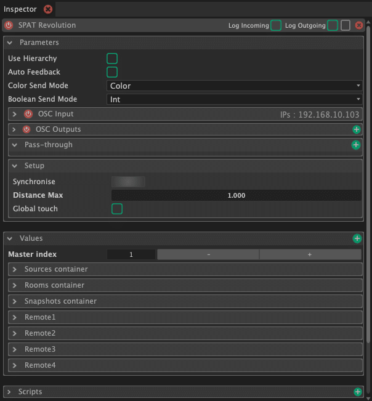Toggle the OSC Input power icon
Viewport: 372px width, 401px height.
(x=28, y=114)
